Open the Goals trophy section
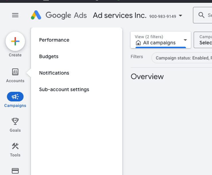Image resolution: width=212 pixels, height=175 pixels. [15, 125]
